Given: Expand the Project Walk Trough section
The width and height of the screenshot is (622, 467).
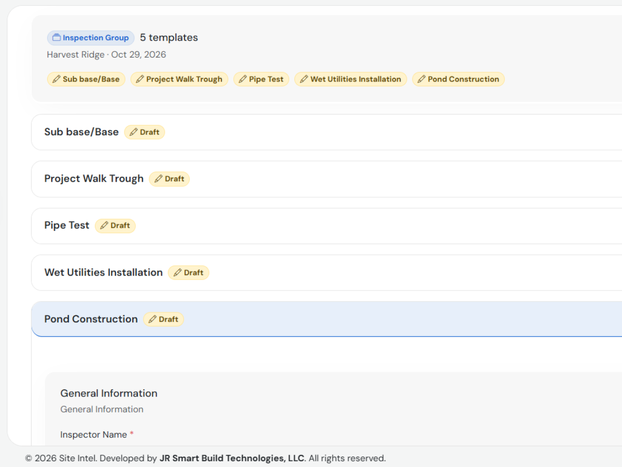Looking at the screenshot, I should click(x=327, y=179).
